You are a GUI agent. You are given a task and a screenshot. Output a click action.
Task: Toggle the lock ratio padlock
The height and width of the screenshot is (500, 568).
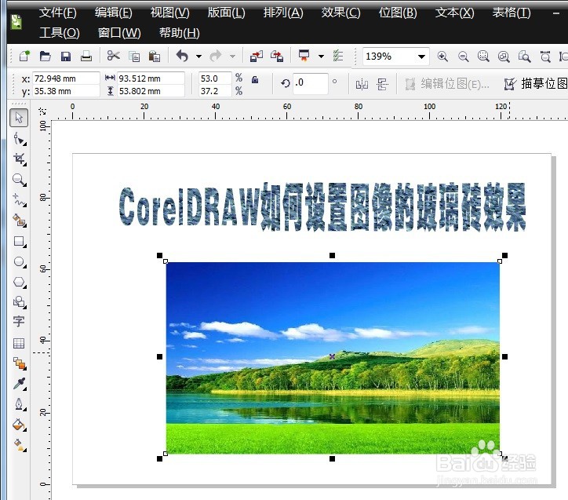point(255,80)
